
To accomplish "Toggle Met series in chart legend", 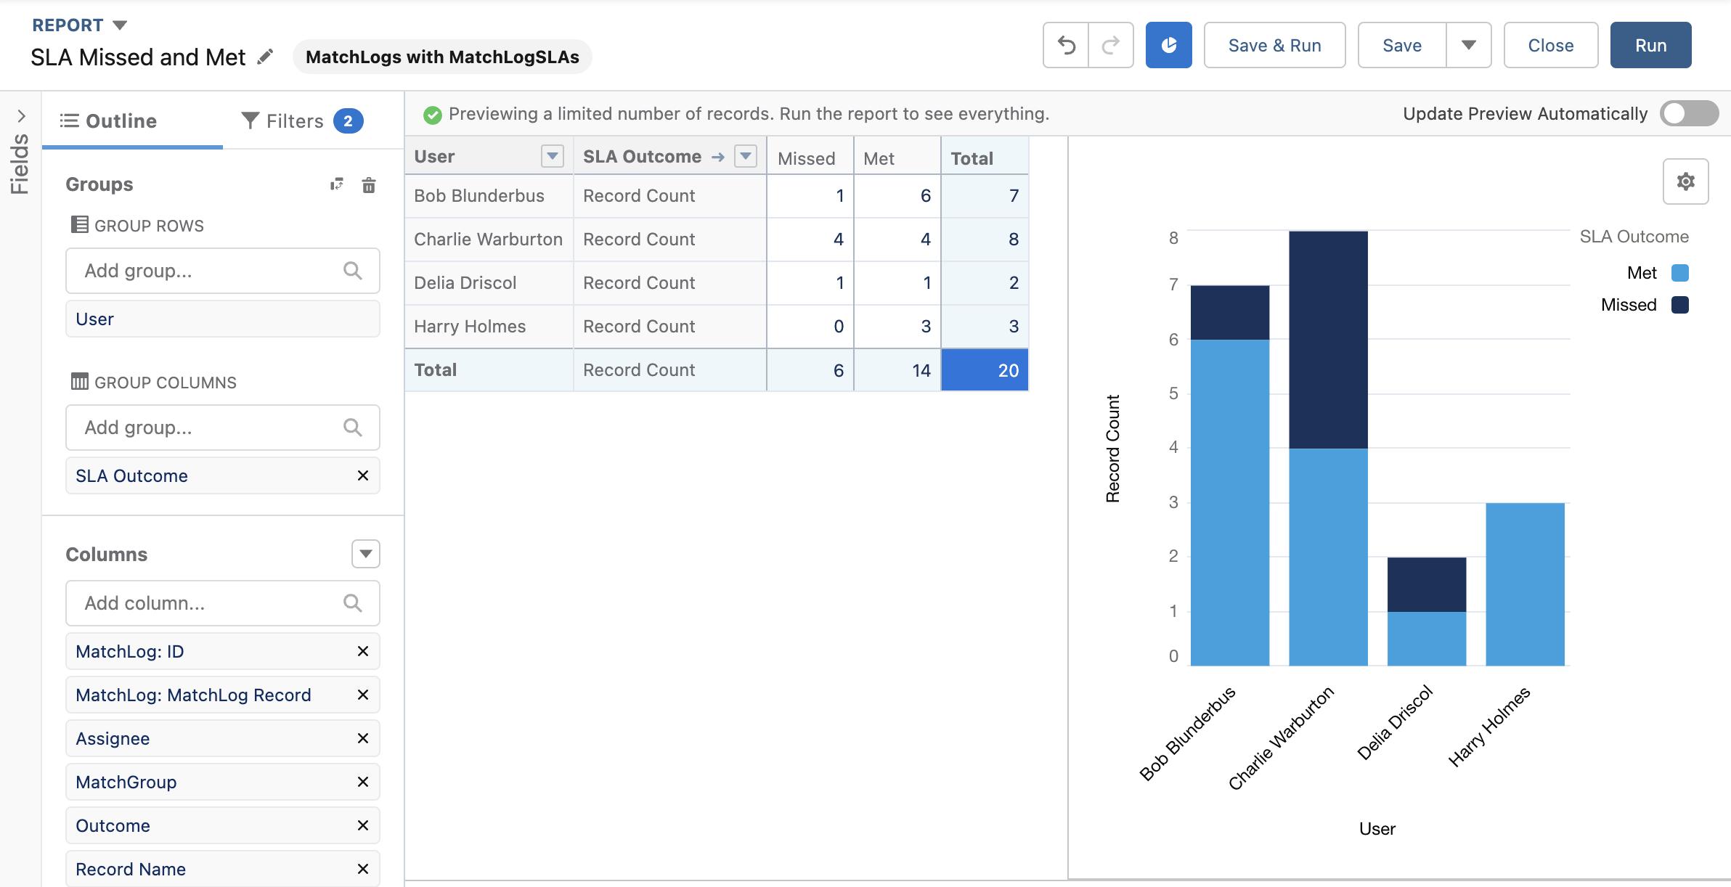I will 1658,273.
